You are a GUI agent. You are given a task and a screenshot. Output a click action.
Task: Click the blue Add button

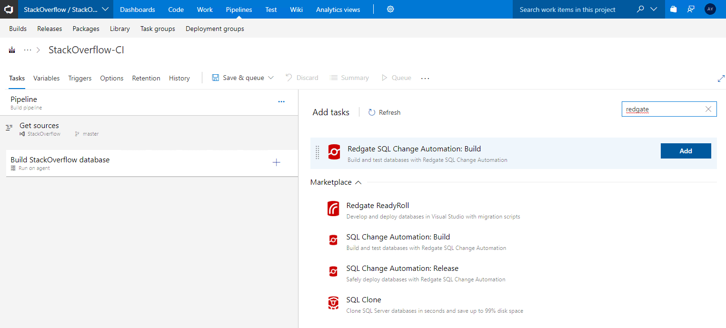[686, 151]
